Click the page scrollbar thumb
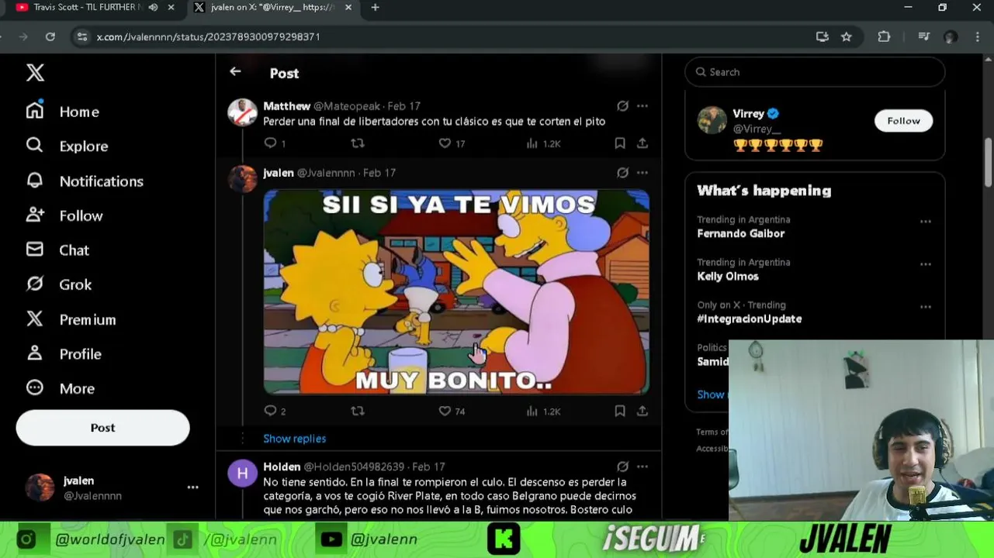994x558 pixels. click(989, 162)
